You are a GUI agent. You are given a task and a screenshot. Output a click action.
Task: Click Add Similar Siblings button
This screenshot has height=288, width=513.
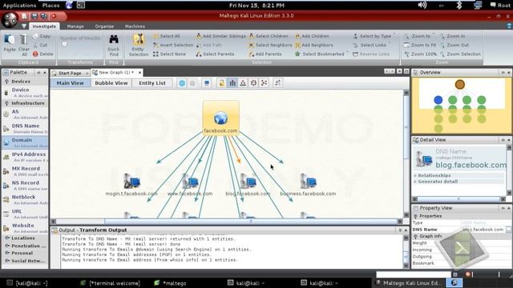coord(221,36)
